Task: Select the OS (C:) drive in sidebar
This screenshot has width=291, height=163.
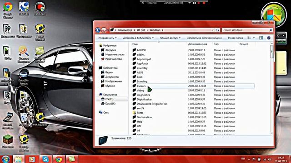Action: [x=109, y=99]
